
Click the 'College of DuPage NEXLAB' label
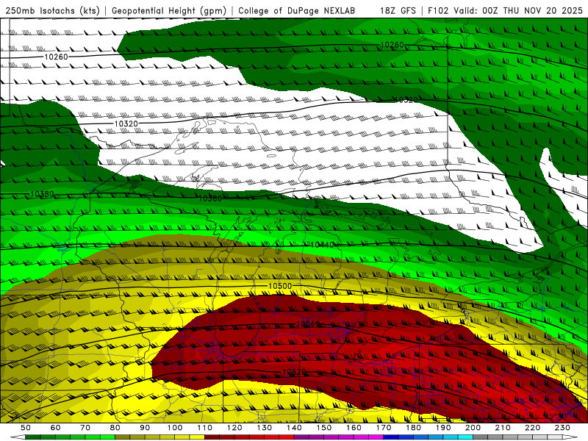click(296, 10)
